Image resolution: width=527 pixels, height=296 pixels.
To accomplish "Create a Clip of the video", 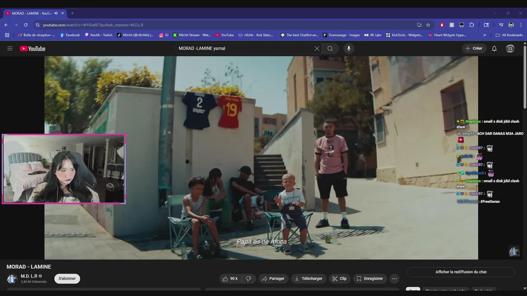I will pos(340,279).
